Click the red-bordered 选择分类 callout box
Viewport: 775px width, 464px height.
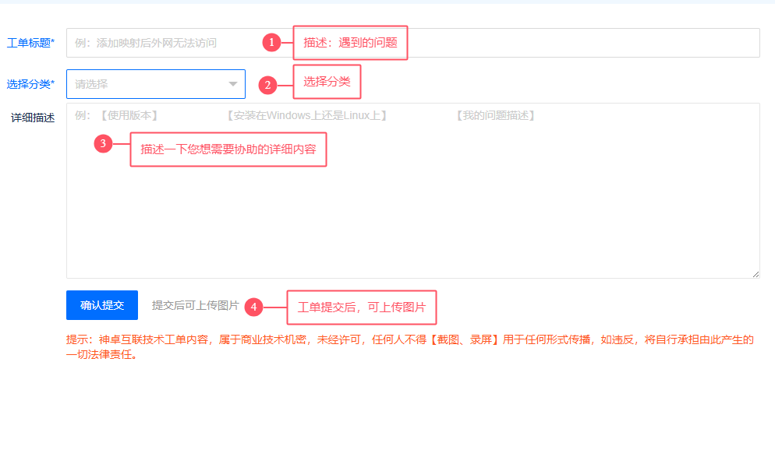[x=327, y=82]
